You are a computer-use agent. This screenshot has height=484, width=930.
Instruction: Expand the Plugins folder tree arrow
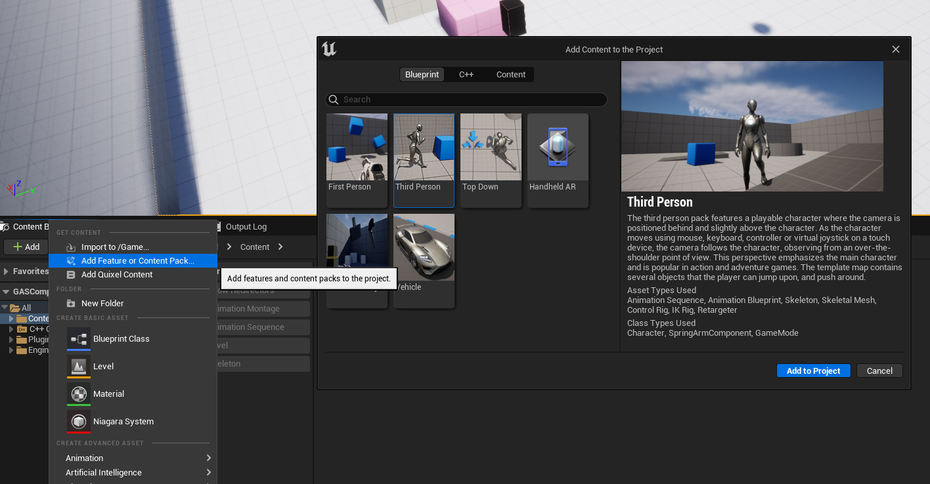click(11, 340)
